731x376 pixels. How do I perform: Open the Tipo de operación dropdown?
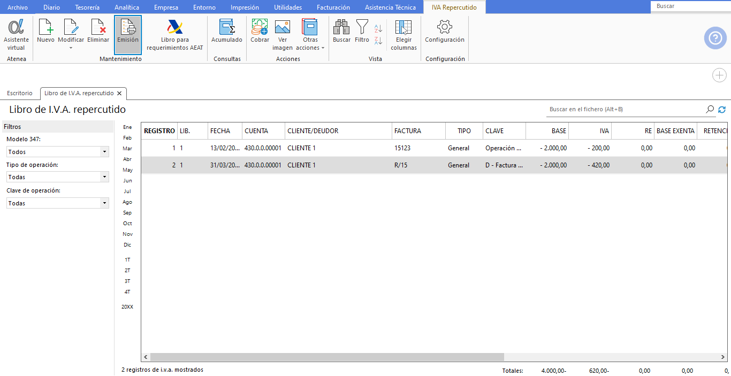point(104,177)
